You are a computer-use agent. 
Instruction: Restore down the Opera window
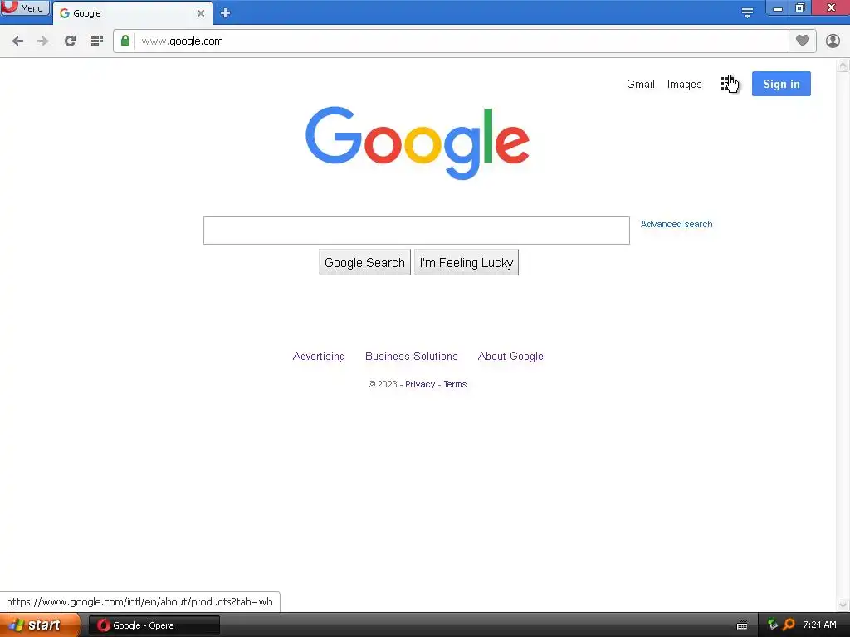800,8
